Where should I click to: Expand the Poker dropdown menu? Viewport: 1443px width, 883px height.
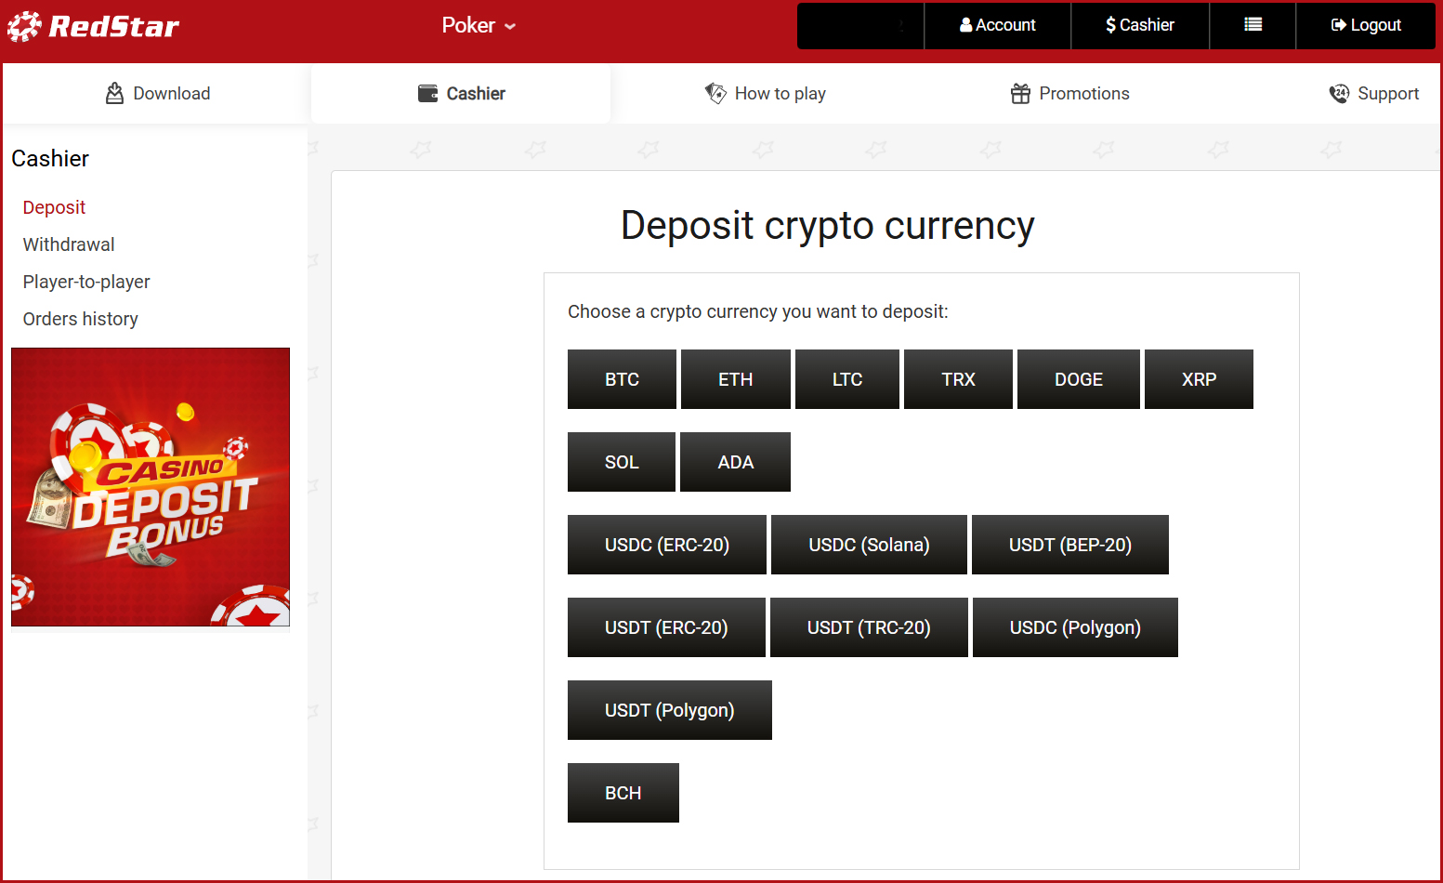point(479,26)
